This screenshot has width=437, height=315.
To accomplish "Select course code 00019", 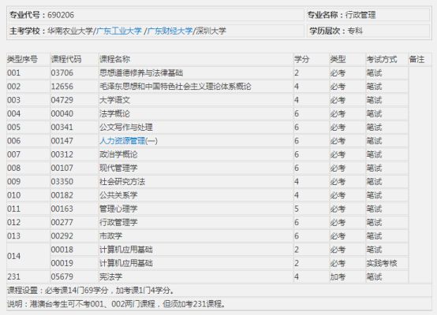I will (x=62, y=263).
